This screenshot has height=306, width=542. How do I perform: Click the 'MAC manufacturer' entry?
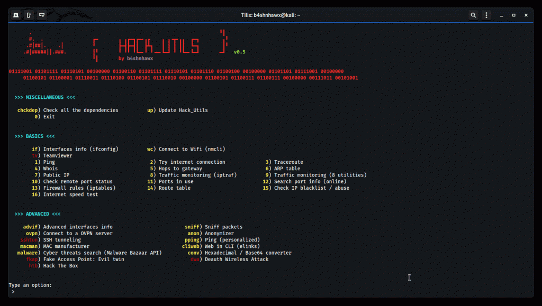click(66, 246)
